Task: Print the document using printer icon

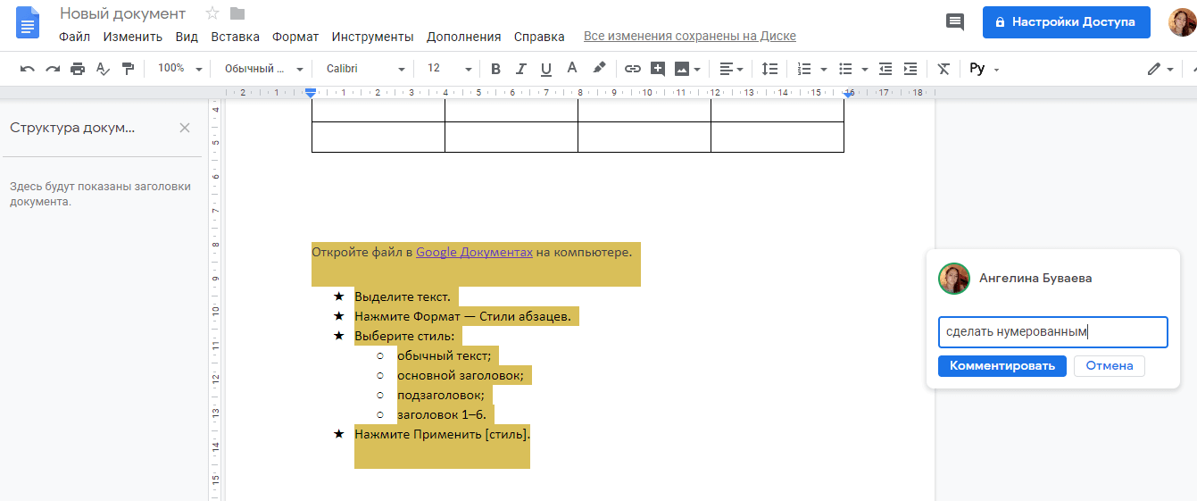Action: tap(78, 69)
